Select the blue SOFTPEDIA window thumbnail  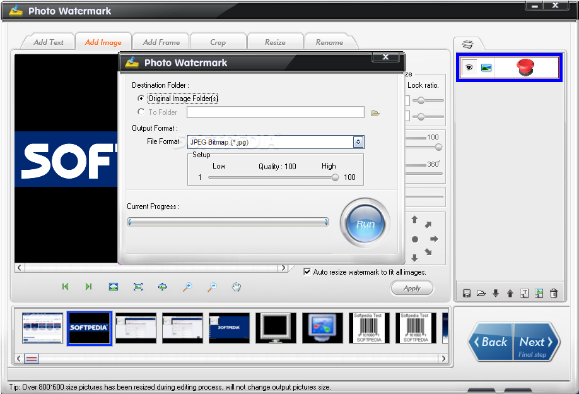(x=229, y=328)
